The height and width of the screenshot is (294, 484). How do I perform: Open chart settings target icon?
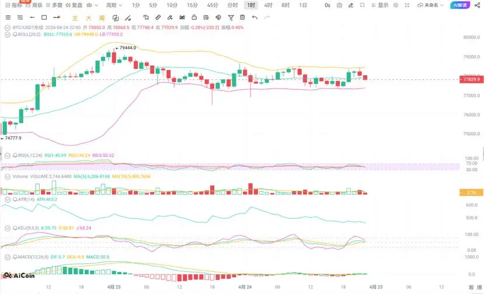(x=396, y=5)
